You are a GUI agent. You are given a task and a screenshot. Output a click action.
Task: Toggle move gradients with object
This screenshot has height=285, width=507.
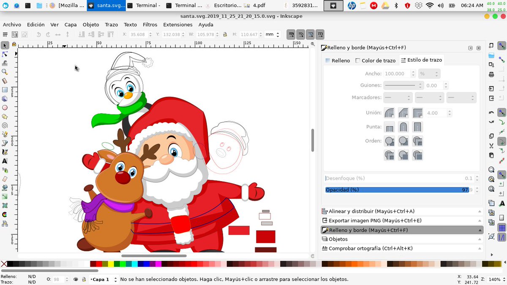(x=311, y=34)
